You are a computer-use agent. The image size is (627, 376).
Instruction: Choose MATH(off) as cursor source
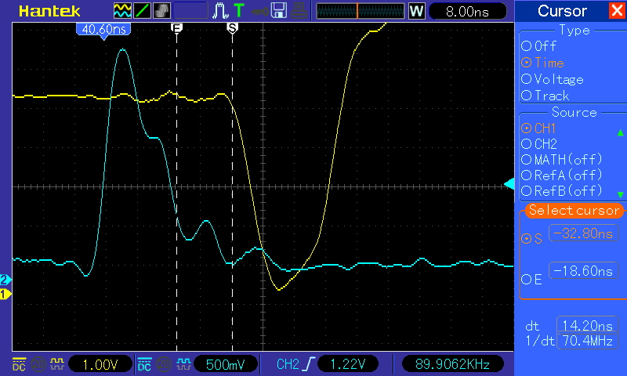562,160
